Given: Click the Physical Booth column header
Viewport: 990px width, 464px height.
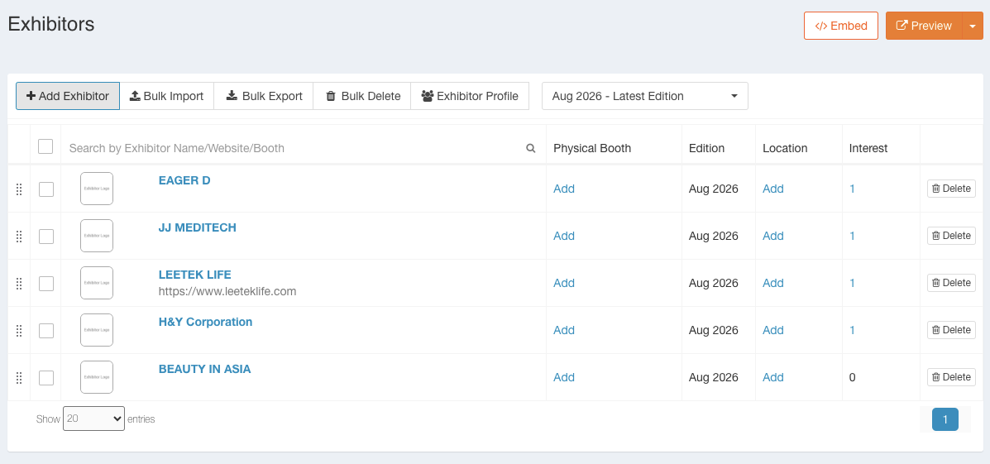Looking at the screenshot, I should coord(592,148).
